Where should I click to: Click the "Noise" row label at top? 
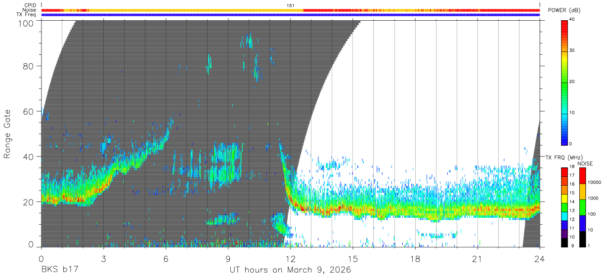click(30, 10)
